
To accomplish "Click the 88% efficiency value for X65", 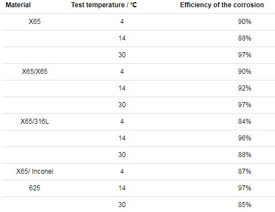I will click(244, 38).
